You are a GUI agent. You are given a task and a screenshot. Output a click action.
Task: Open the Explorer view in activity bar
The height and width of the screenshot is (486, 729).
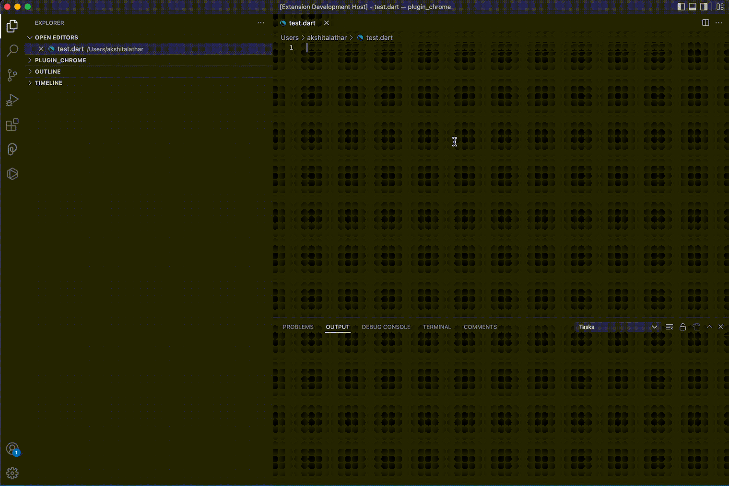[x=12, y=26]
